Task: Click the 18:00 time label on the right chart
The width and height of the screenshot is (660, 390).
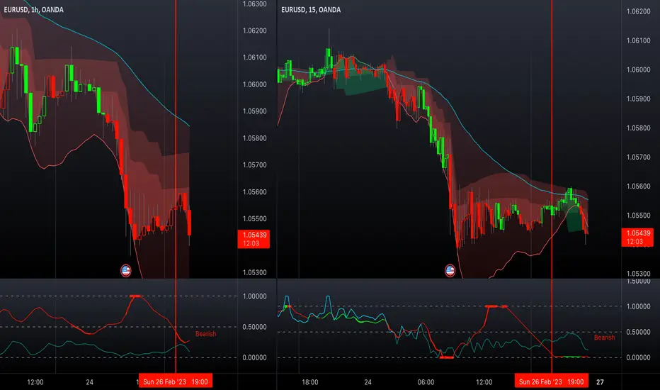Action: [310, 382]
